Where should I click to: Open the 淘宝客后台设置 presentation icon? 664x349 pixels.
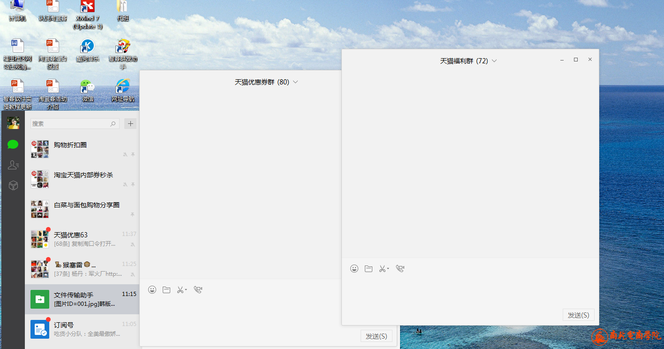click(x=53, y=54)
